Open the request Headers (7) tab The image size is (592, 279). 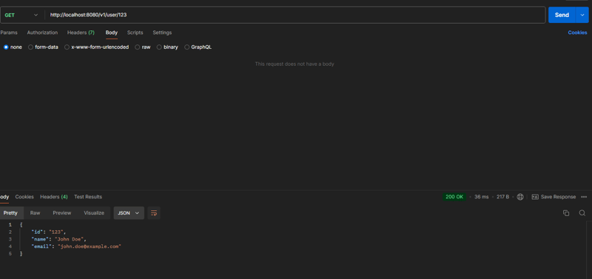(81, 33)
